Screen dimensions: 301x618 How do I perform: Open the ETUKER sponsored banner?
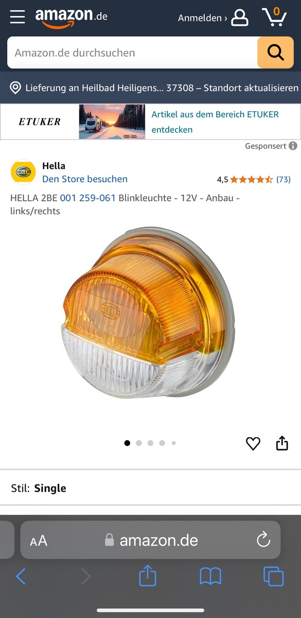(150, 122)
